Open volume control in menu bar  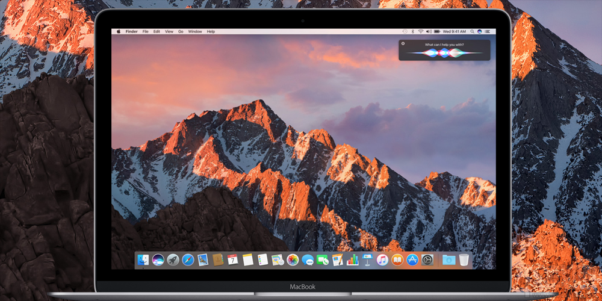coord(429,31)
